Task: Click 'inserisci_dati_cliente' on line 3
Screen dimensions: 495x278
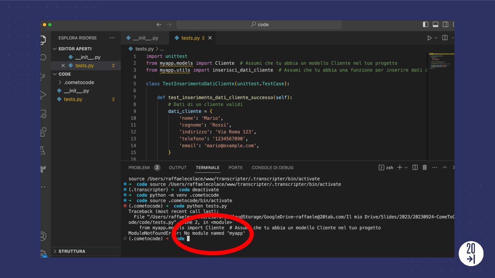Action: pyautogui.click(x=243, y=70)
